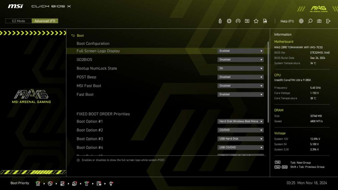Open the hardware monitor gauge icon

[238, 21]
